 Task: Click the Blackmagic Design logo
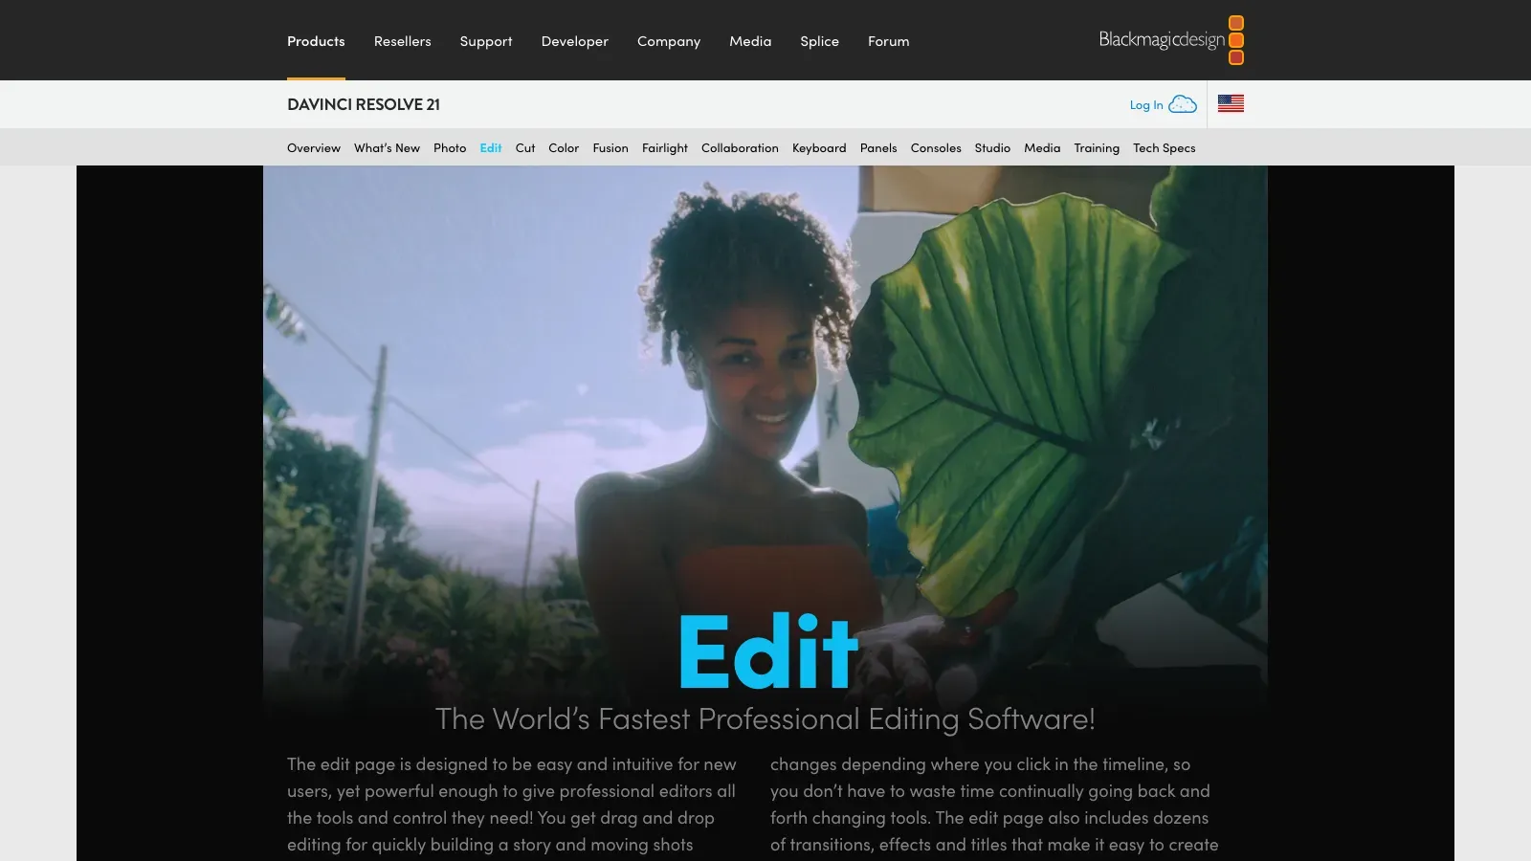tap(1171, 40)
